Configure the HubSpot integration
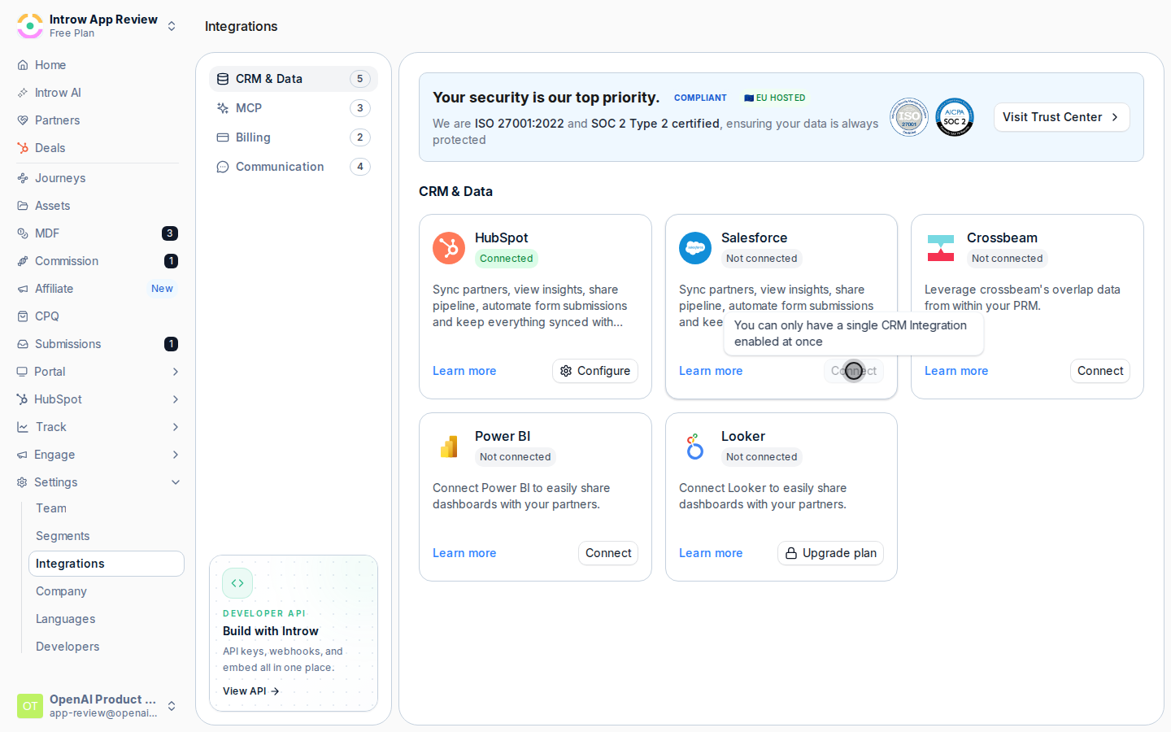The image size is (1171, 732). [595, 371]
